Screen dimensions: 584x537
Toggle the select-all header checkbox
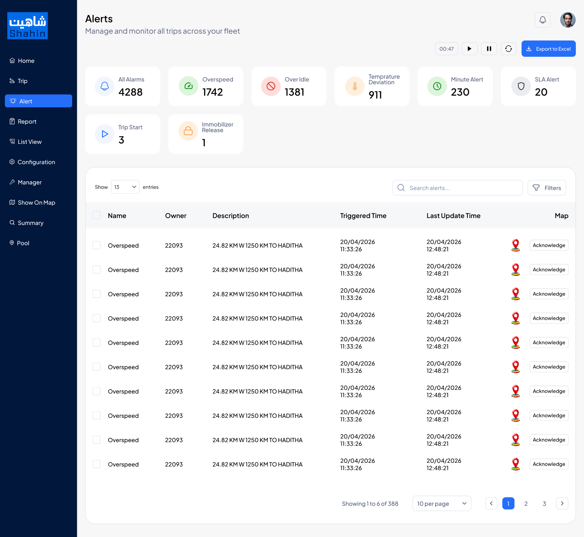click(x=96, y=215)
